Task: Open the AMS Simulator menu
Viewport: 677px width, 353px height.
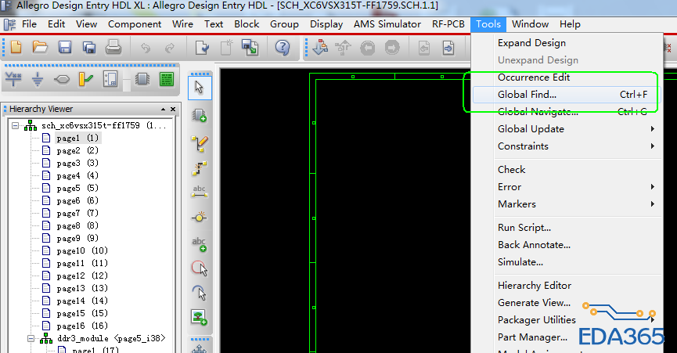Action: pos(387,24)
